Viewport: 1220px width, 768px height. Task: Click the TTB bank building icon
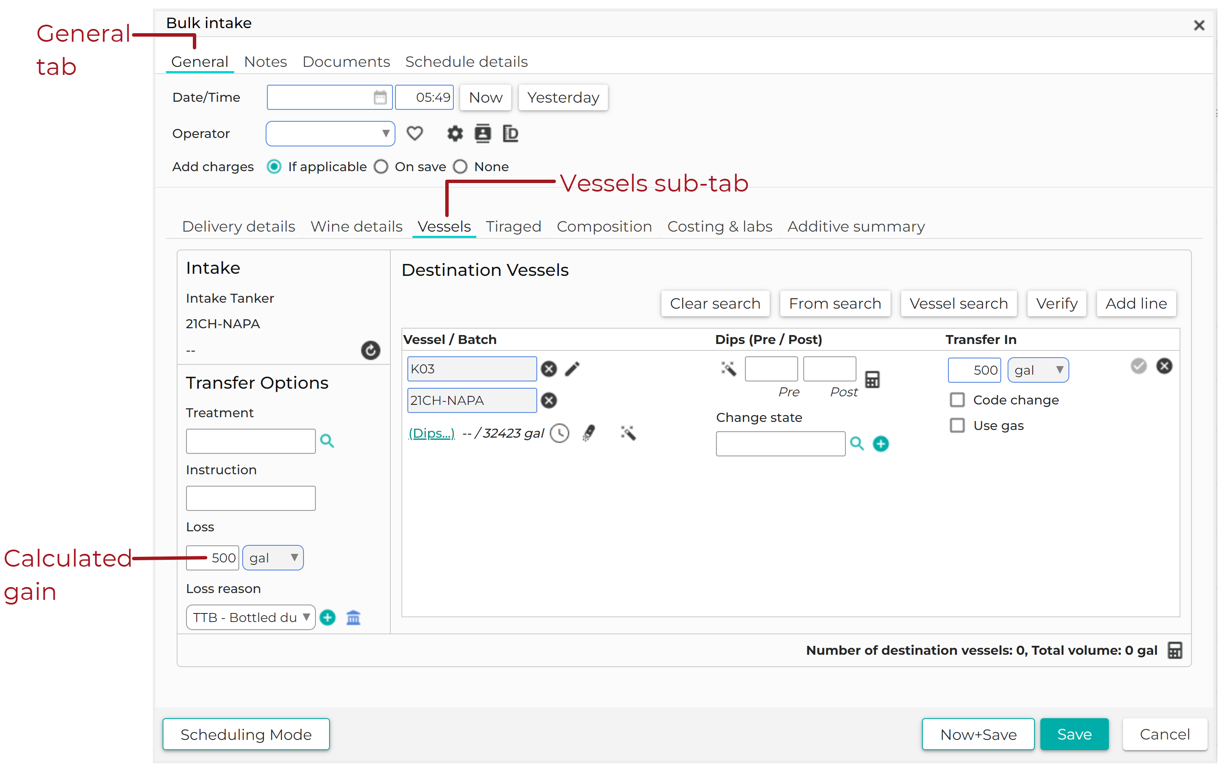pos(353,618)
